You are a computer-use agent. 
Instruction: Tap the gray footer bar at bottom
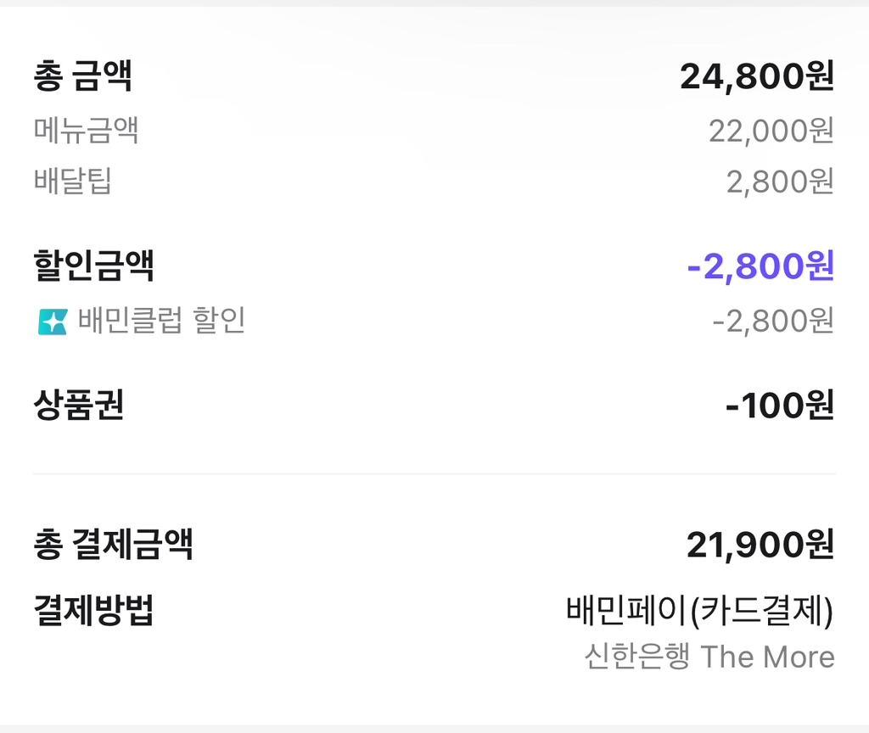click(x=434, y=728)
